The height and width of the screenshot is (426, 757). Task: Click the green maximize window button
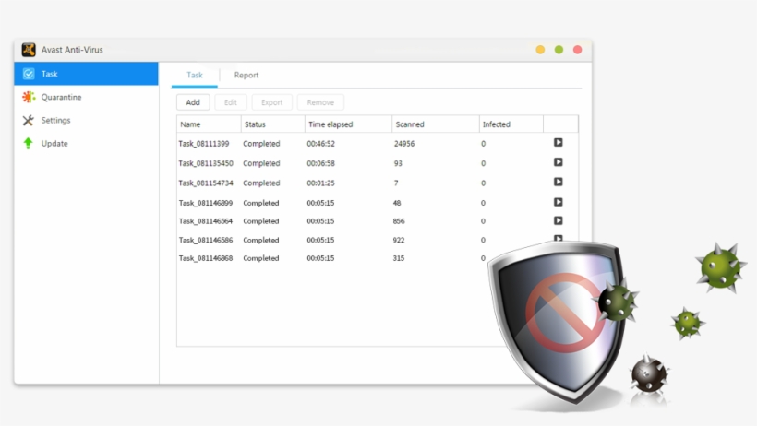[x=559, y=50]
